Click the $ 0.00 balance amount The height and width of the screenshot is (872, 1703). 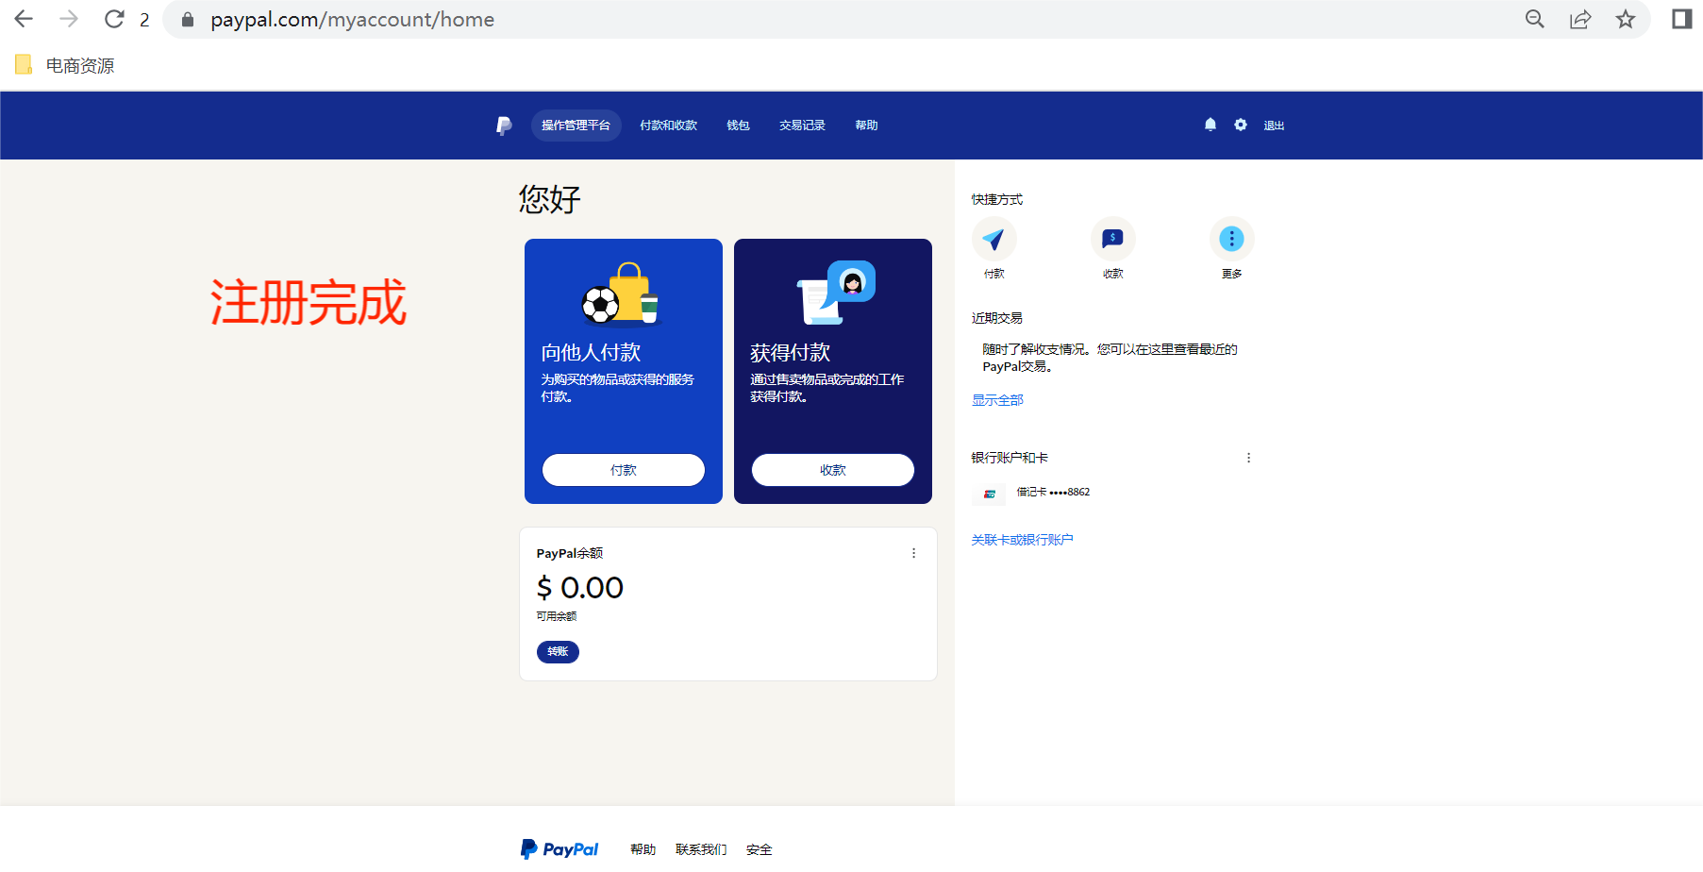(x=579, y=588)
